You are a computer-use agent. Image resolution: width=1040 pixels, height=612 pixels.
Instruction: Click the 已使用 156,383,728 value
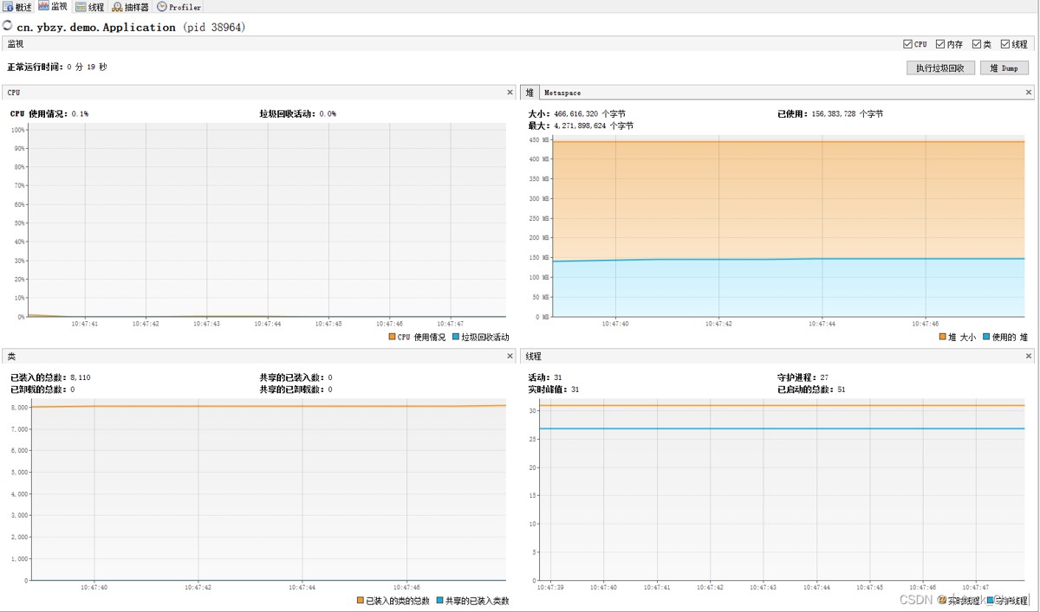pyautogui.click(x=849, y=113)
